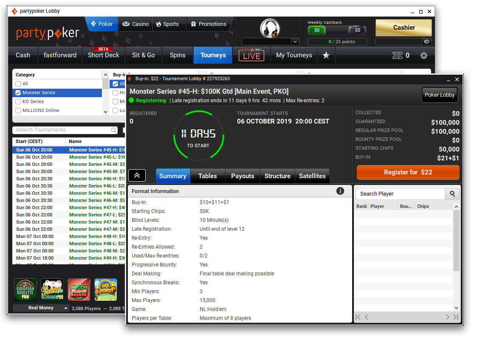
Task: Toggle balance visibility eye icon
Action: click(427, 42)
